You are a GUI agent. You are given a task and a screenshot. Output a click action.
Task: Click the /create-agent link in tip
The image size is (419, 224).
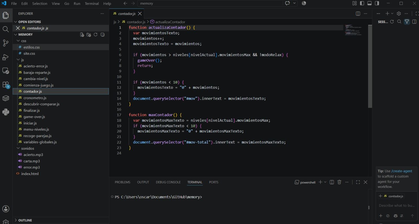(402, 171)
